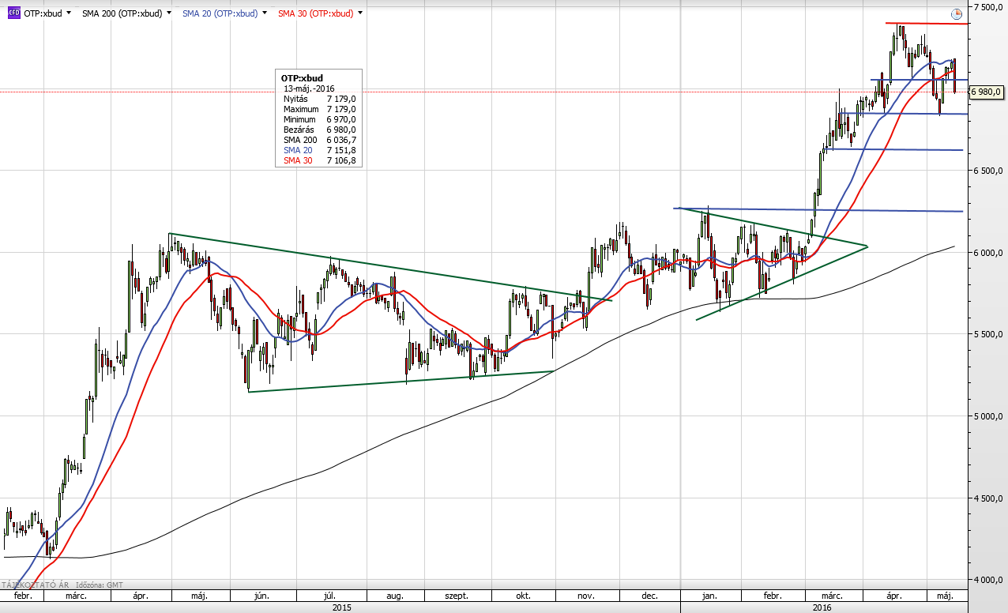The height and width of the screenshot is (613, 1008).
Task: Select the red horizontal resistance line at top
Action: pyautogui.click(x=927, y=24)
